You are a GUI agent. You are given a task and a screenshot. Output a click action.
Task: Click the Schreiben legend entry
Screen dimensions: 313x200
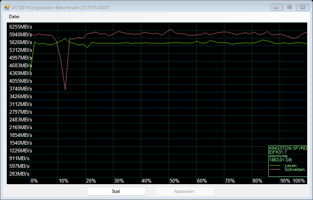click(294, 169)
